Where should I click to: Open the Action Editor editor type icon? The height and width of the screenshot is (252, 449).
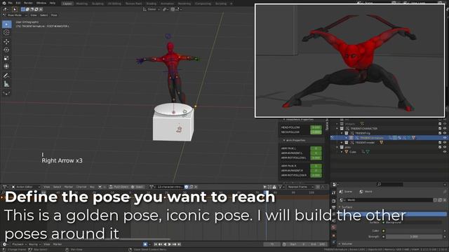click(6, 187)
